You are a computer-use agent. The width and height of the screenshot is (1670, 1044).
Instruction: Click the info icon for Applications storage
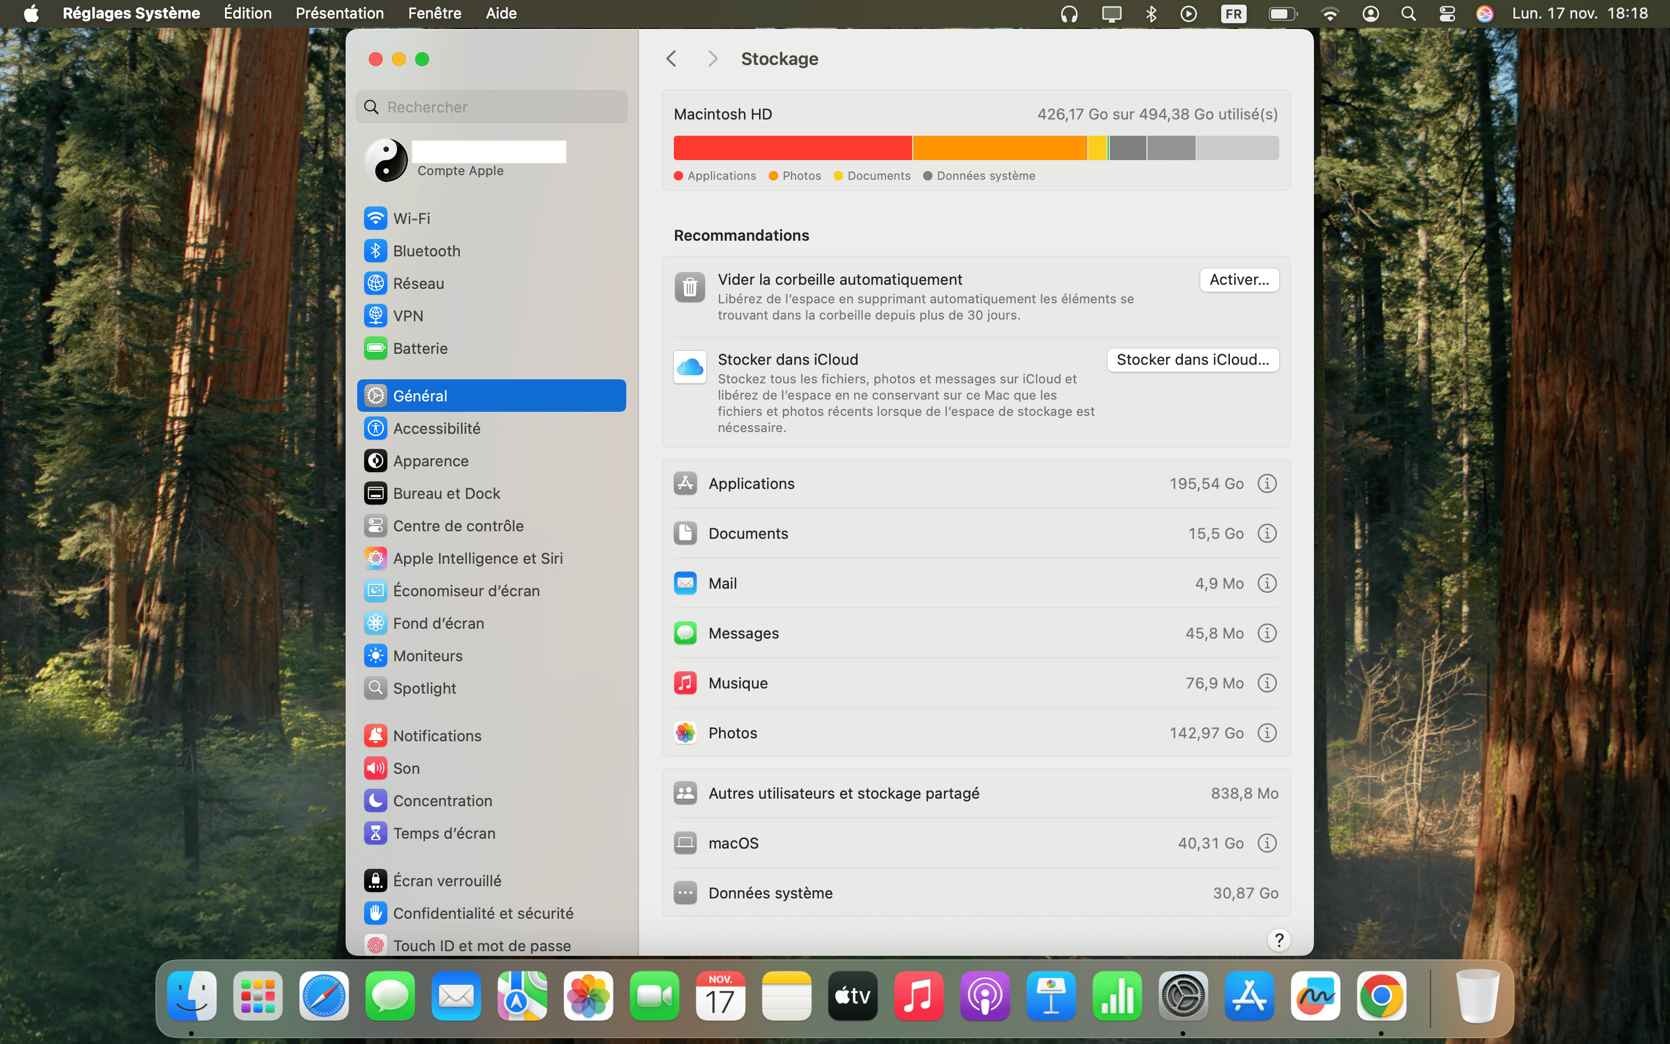1266,483
